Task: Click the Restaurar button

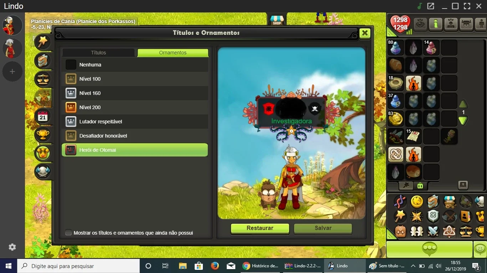Action: (260, 228)
